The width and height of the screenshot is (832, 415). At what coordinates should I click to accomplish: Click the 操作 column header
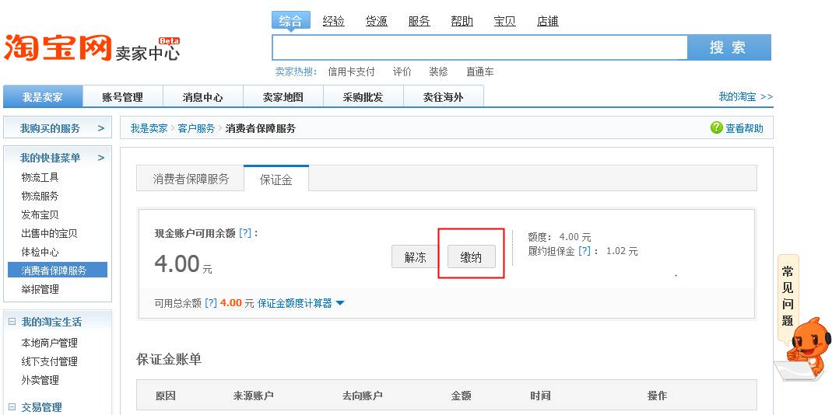[x=657, y=396]
